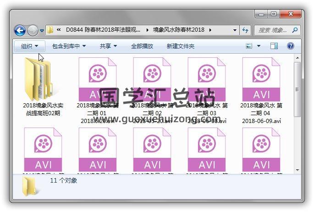The height and width of the screenshot is (212, 314).
Task: Click the greyed-out Forward navigation button
Action: (x=33, y=30)
